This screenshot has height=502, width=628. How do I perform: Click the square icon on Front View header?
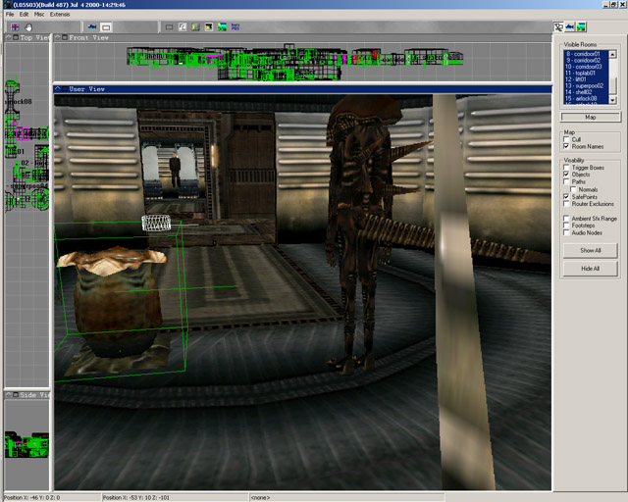(65, 37)
